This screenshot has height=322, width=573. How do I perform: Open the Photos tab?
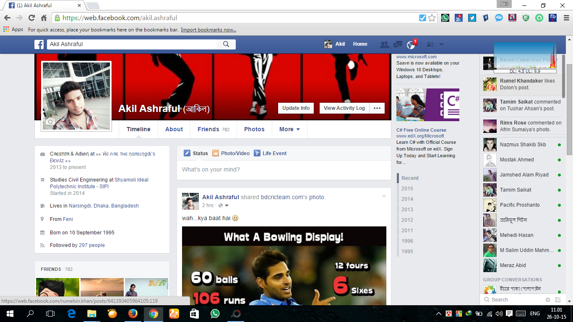point(254,129)
